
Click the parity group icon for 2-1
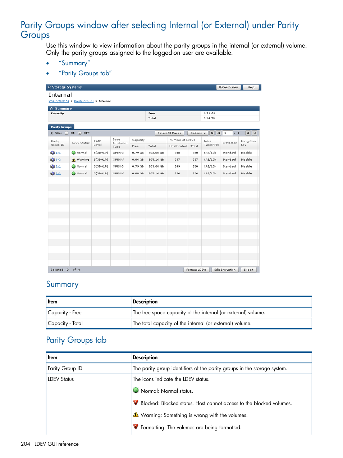click(52, 166)
